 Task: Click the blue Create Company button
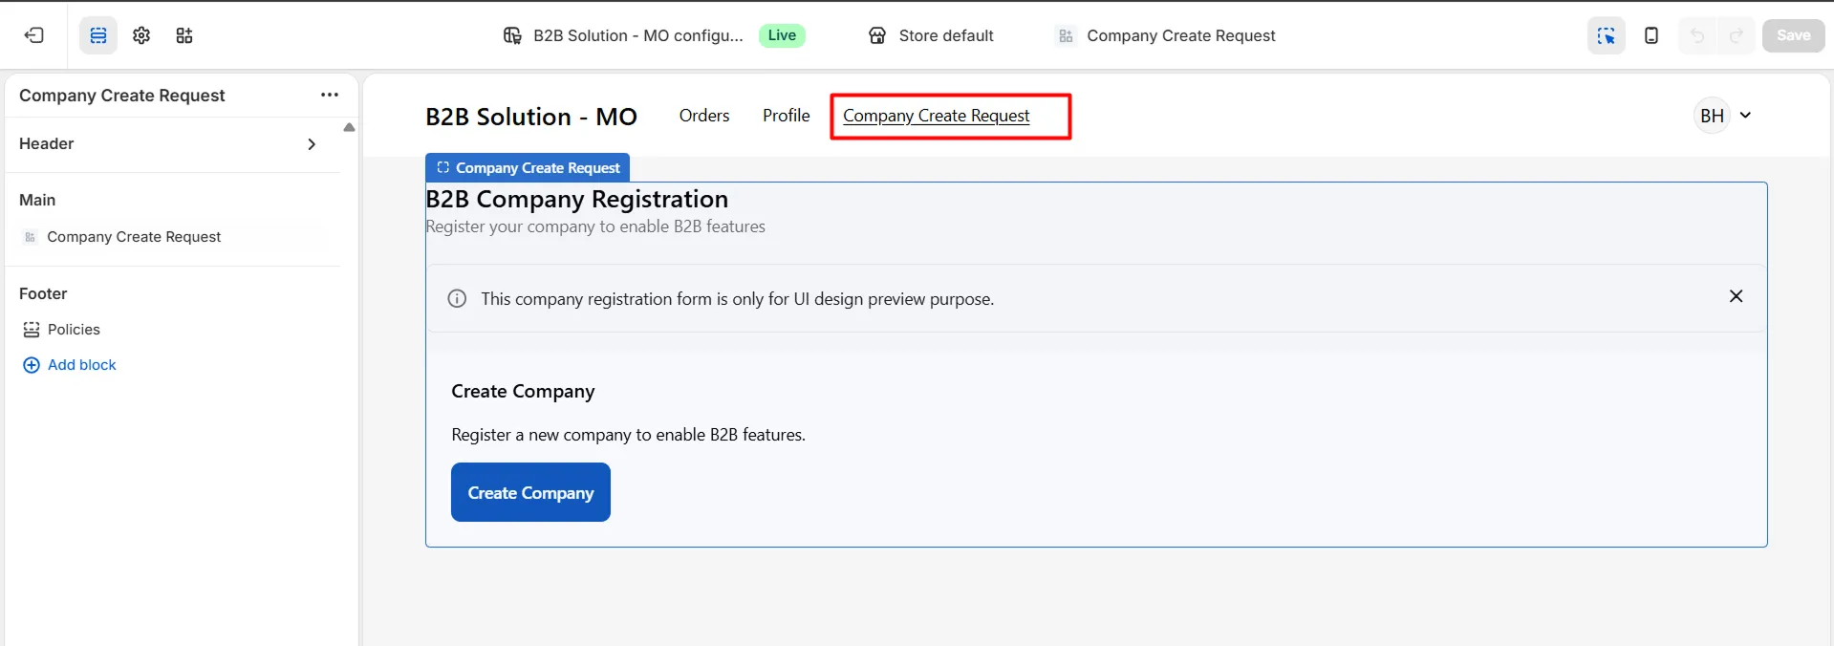530,492
